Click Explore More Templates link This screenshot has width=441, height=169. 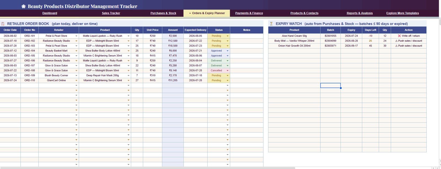403,13
